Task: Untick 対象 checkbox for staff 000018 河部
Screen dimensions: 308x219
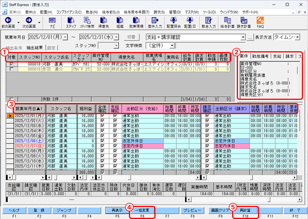Action: 12,64
